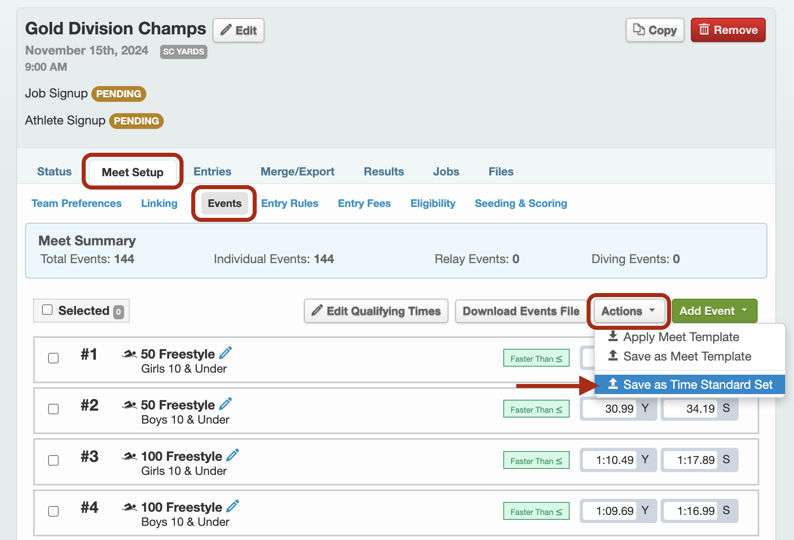Click the Edit meet button
Image resolution: width=794 pixels, height=540 pixels.
coord(239,30)
